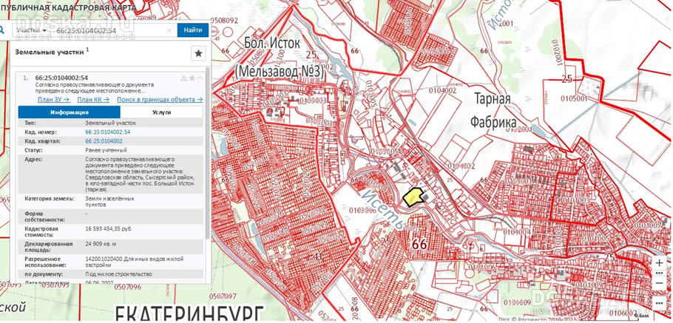Open favorites with the star button
The width and height of the screenshot is (673, 323).
pyautogui.click(x=197, y=53)
